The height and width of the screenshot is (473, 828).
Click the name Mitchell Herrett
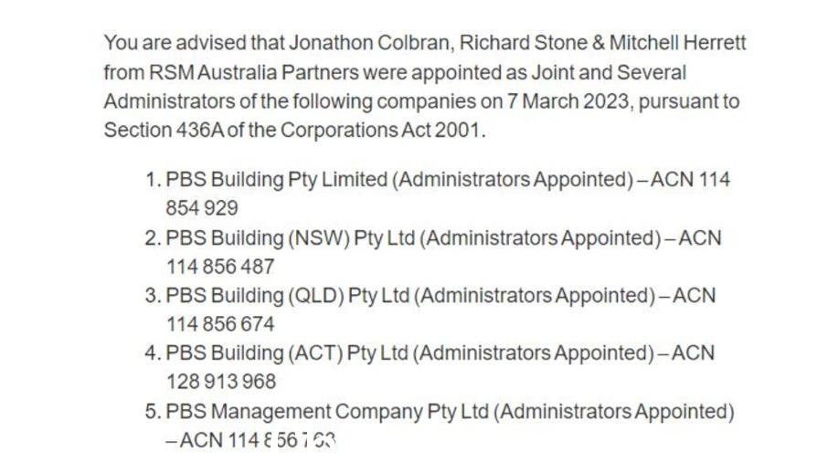click(x=677, y=43)
